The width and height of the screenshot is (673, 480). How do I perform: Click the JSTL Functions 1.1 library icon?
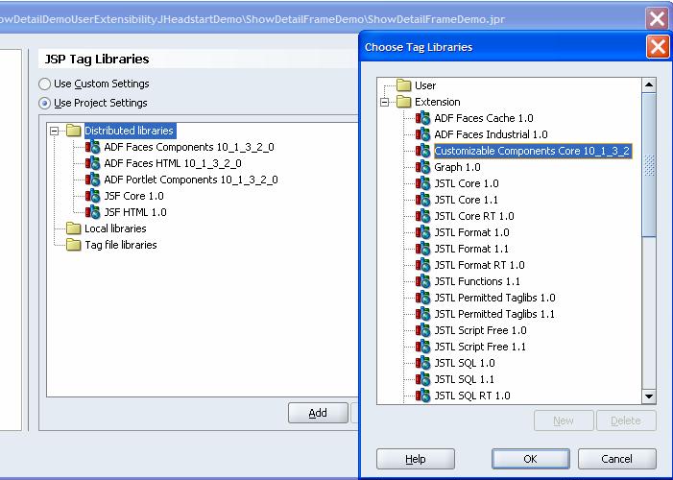422,281
